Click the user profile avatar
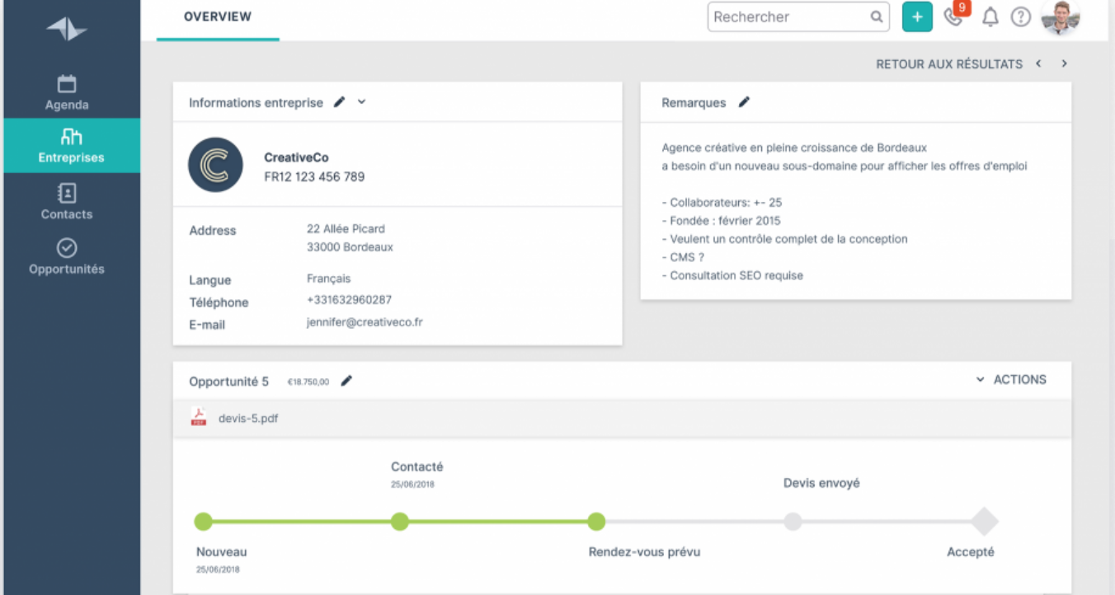The width and height of the screenshot is (1115, 595). coord(1061,17)
